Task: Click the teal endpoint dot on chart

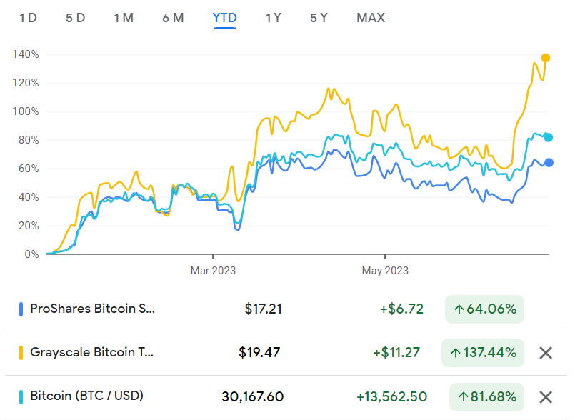Action: [x=548, y=137]
